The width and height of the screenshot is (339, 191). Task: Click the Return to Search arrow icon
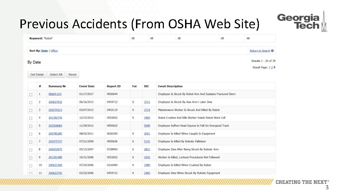(x=272, y=51)
